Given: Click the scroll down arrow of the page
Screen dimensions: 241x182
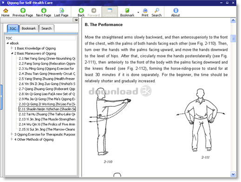Looking at the screenshot, I should coord(233,174).
